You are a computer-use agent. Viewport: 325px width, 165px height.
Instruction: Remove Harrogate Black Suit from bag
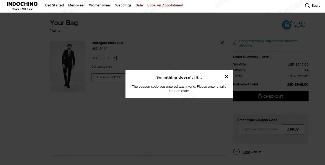tap(222, 43)
